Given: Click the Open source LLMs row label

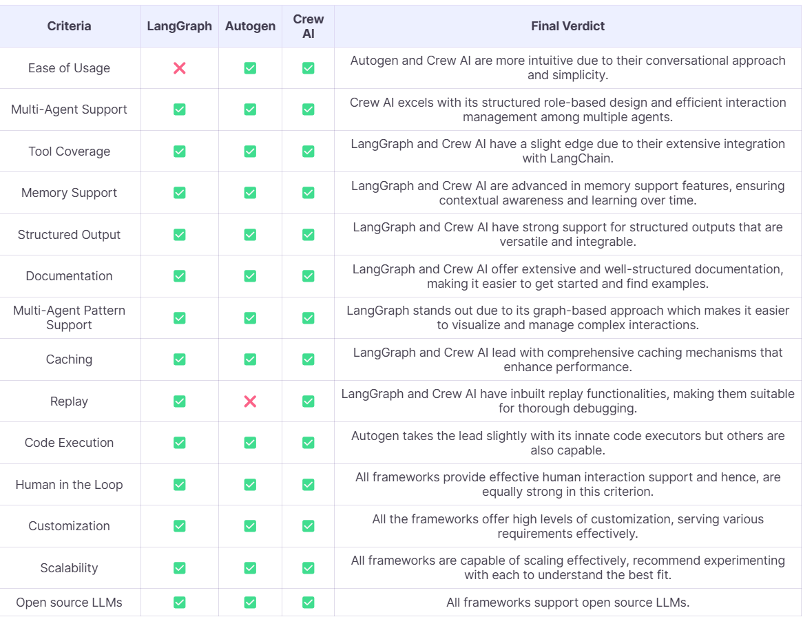Looking at the screenshot, I should 69,603.
